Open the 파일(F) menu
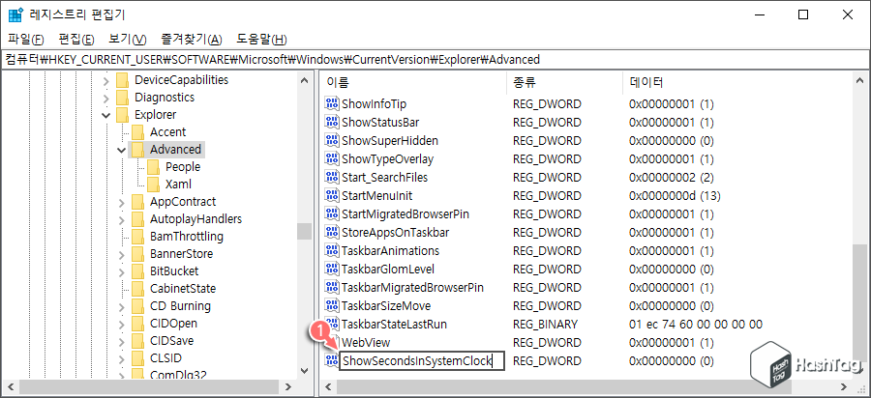 (26, 40)
